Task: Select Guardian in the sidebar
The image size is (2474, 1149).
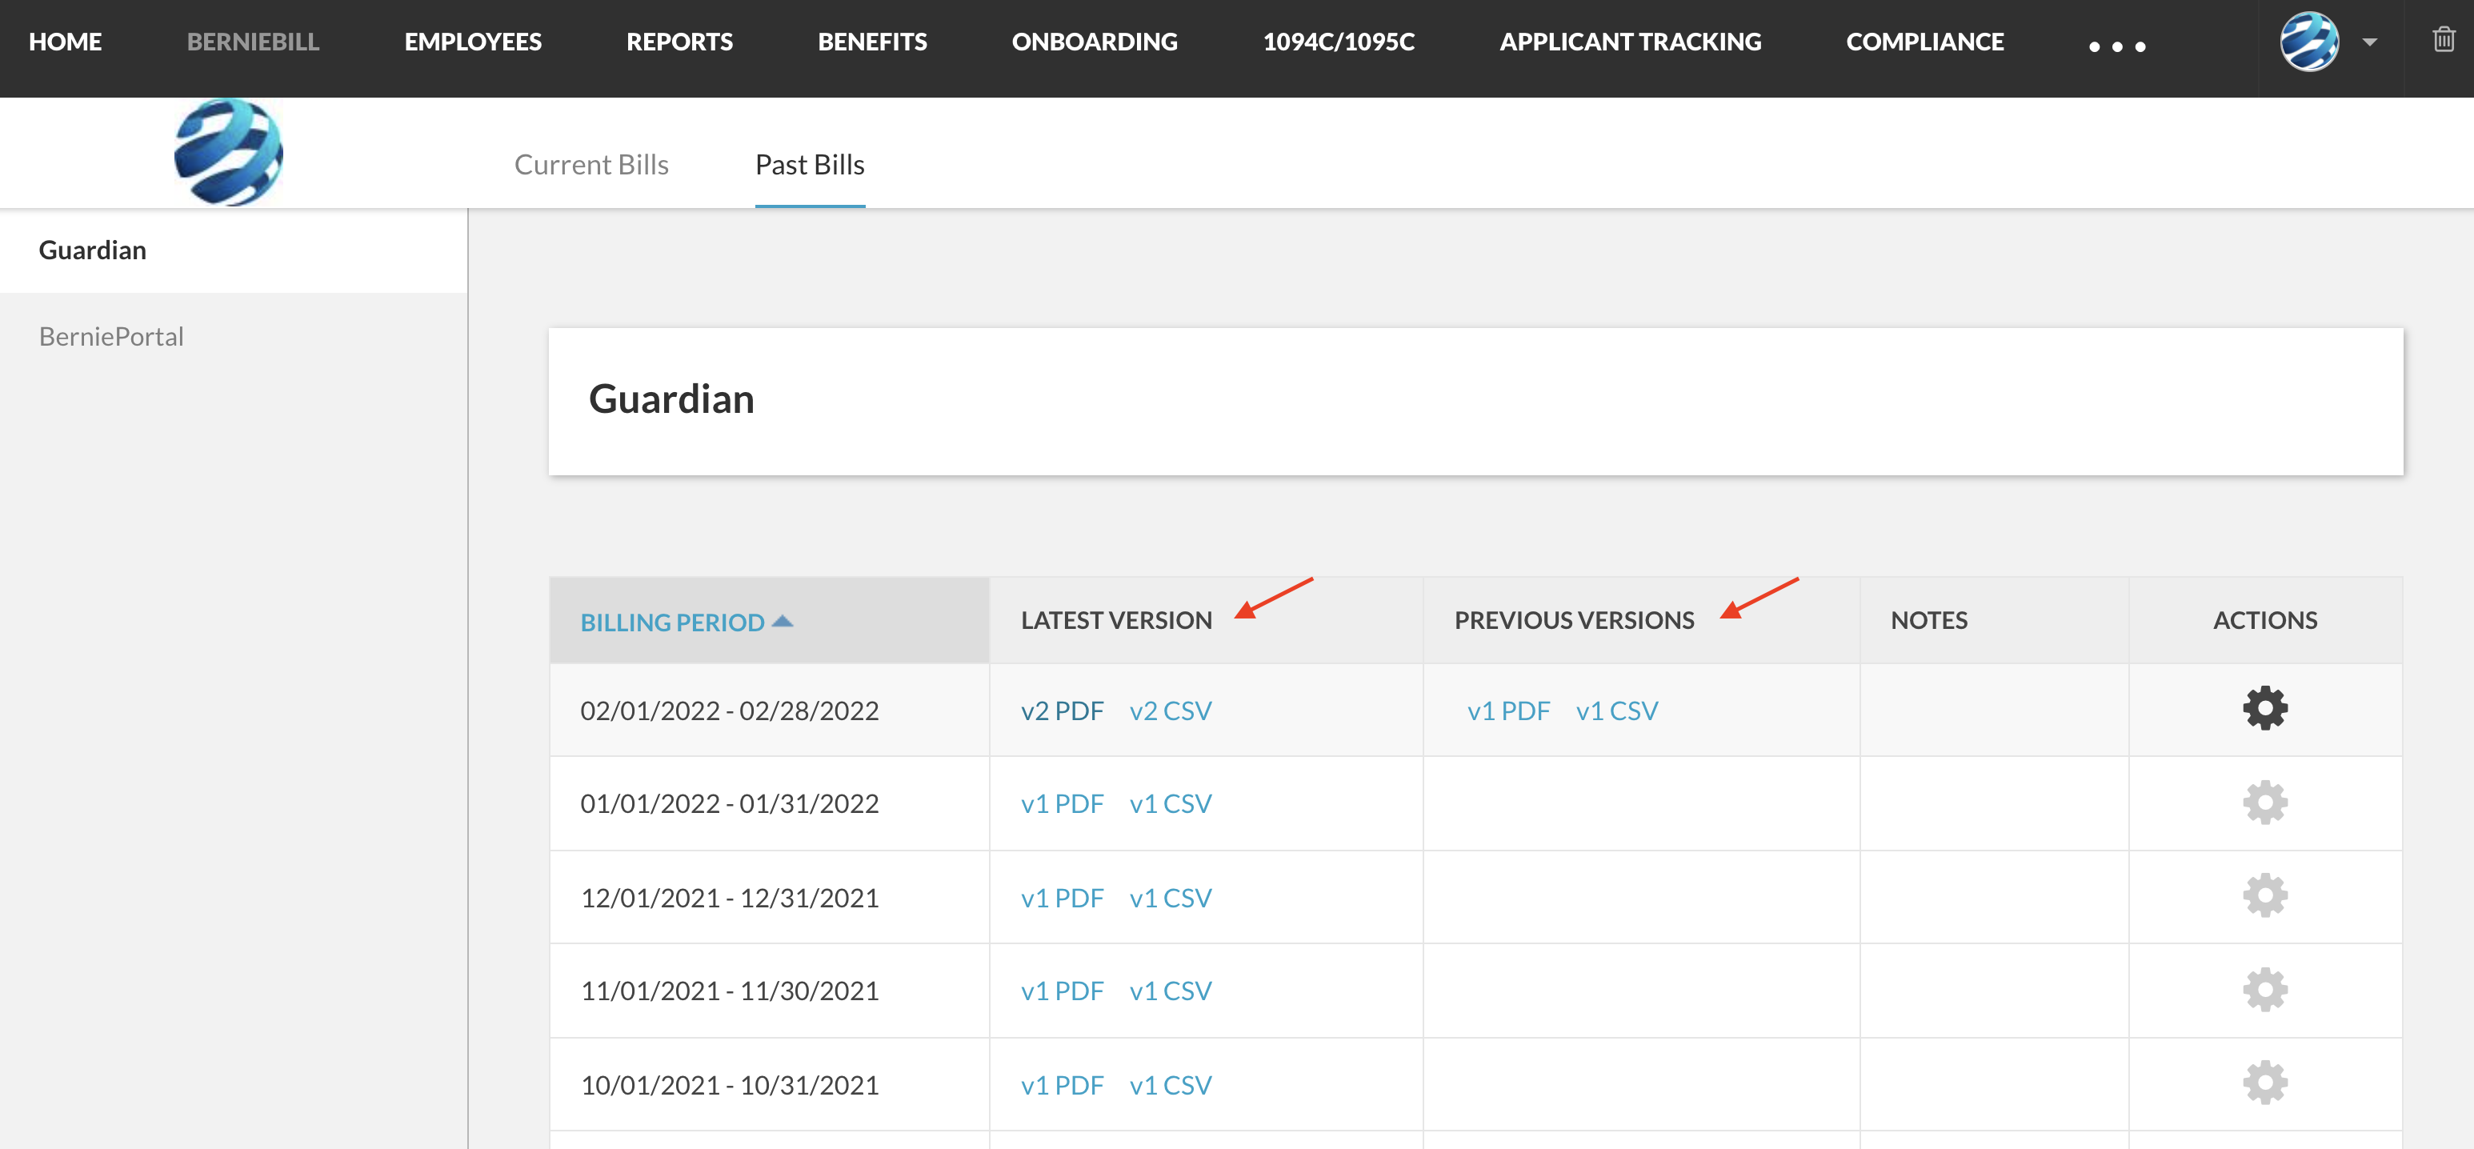Action: tap(234, 250)
